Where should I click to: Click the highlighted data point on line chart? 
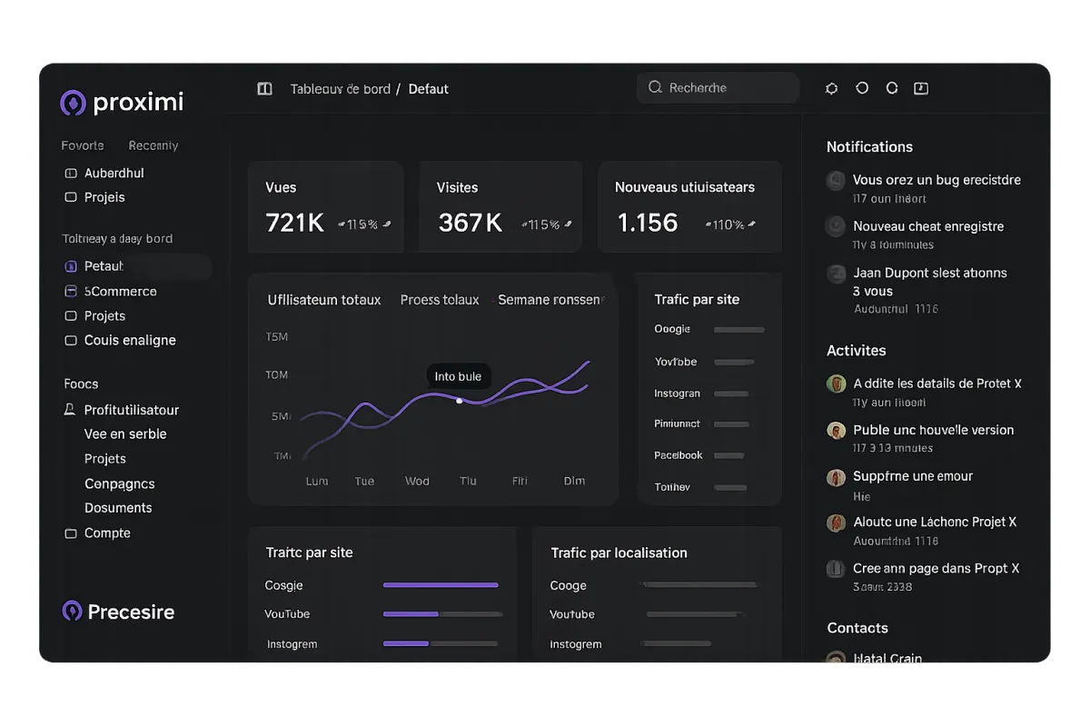(x=459, y=400)
